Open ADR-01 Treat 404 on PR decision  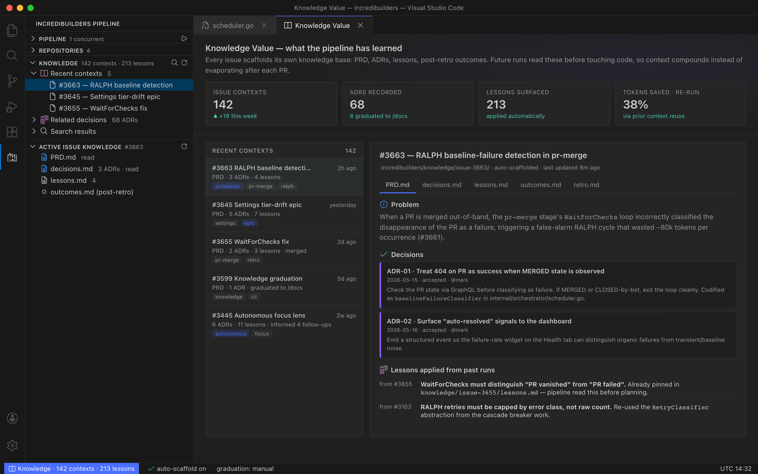(x=557, y=285)
